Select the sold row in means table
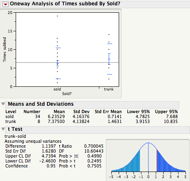190x181 pixels. coord(91,116)
